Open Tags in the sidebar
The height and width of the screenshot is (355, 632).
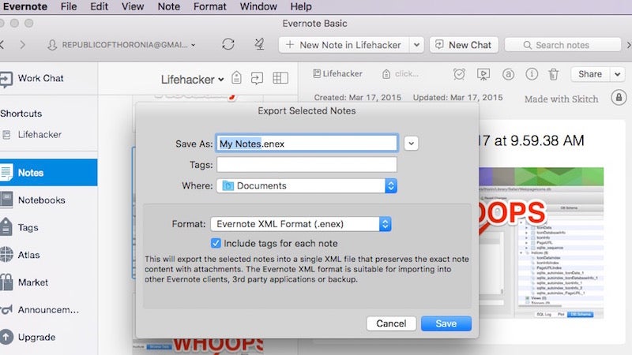pos(28,227)
